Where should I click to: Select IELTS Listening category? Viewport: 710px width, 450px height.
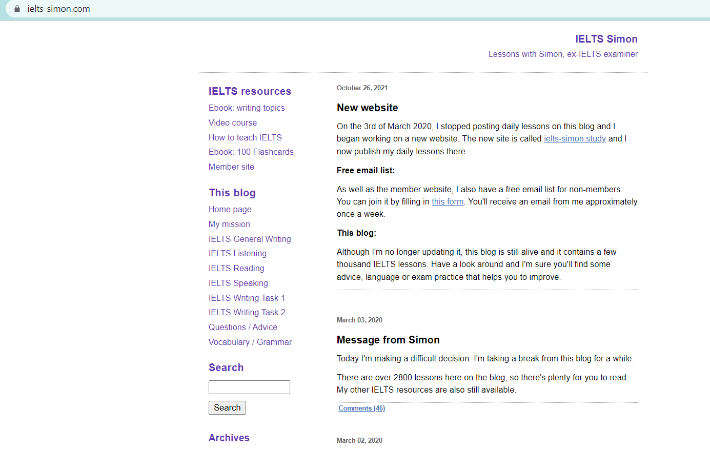coord(237,253)
